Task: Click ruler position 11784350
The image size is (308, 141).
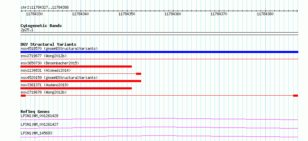Action: 127,14
